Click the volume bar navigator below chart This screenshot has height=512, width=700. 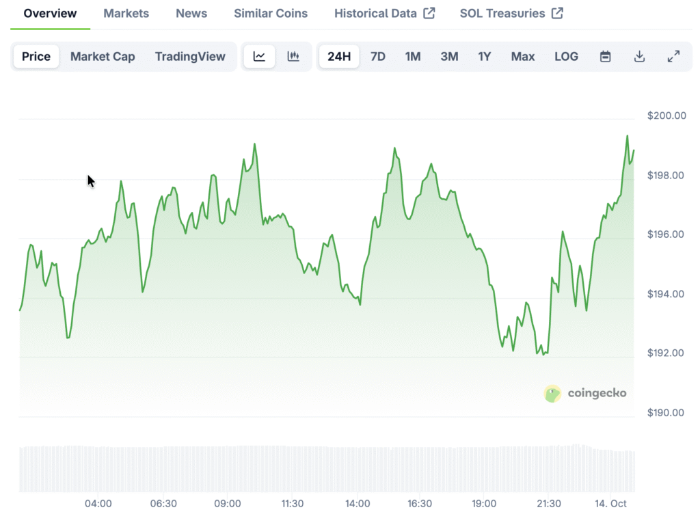click(x=327, y=468)
